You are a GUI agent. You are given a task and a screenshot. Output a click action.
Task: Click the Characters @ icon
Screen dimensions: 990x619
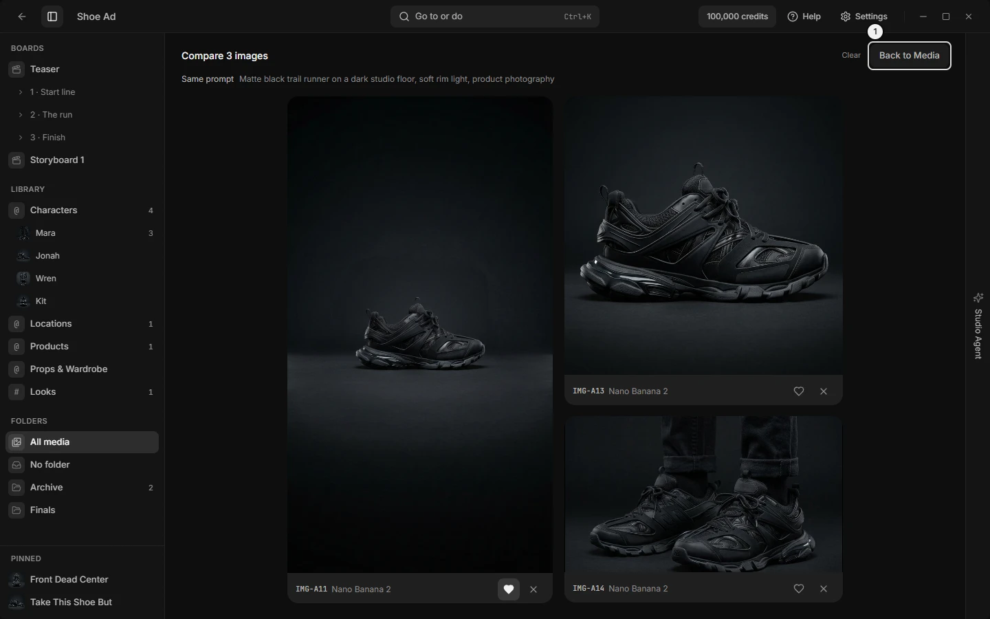click(x=16, y=210)
